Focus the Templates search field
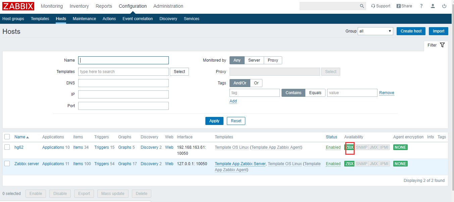454x202 pixels. [x=123, y=72]
